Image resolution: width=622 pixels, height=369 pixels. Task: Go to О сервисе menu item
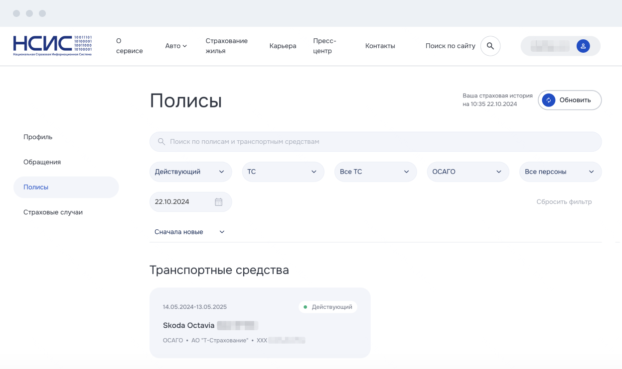[129, 46]
